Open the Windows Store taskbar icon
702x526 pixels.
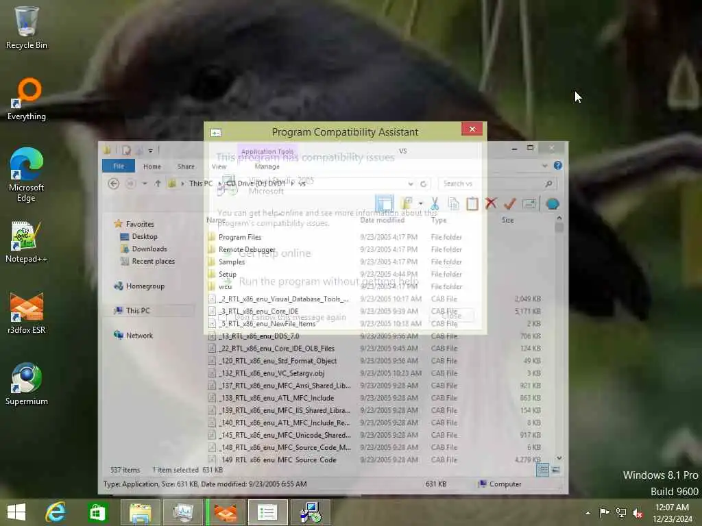97,512
